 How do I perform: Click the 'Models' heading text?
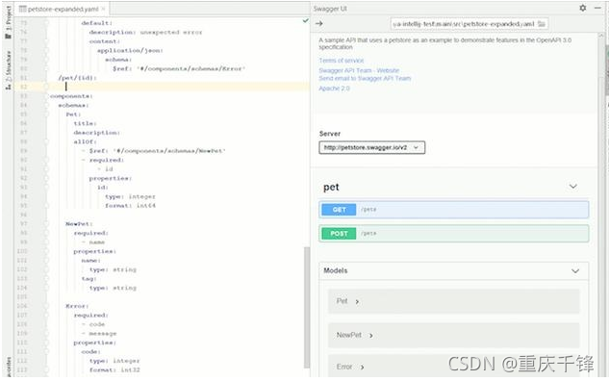336,270
